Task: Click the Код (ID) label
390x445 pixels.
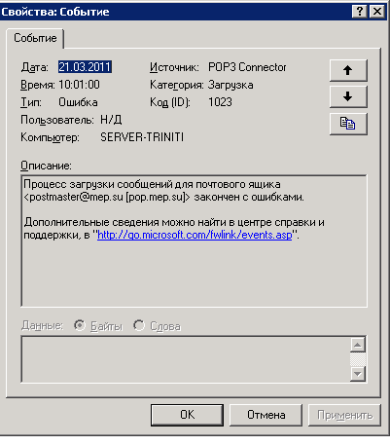Action: pos(170,102)
